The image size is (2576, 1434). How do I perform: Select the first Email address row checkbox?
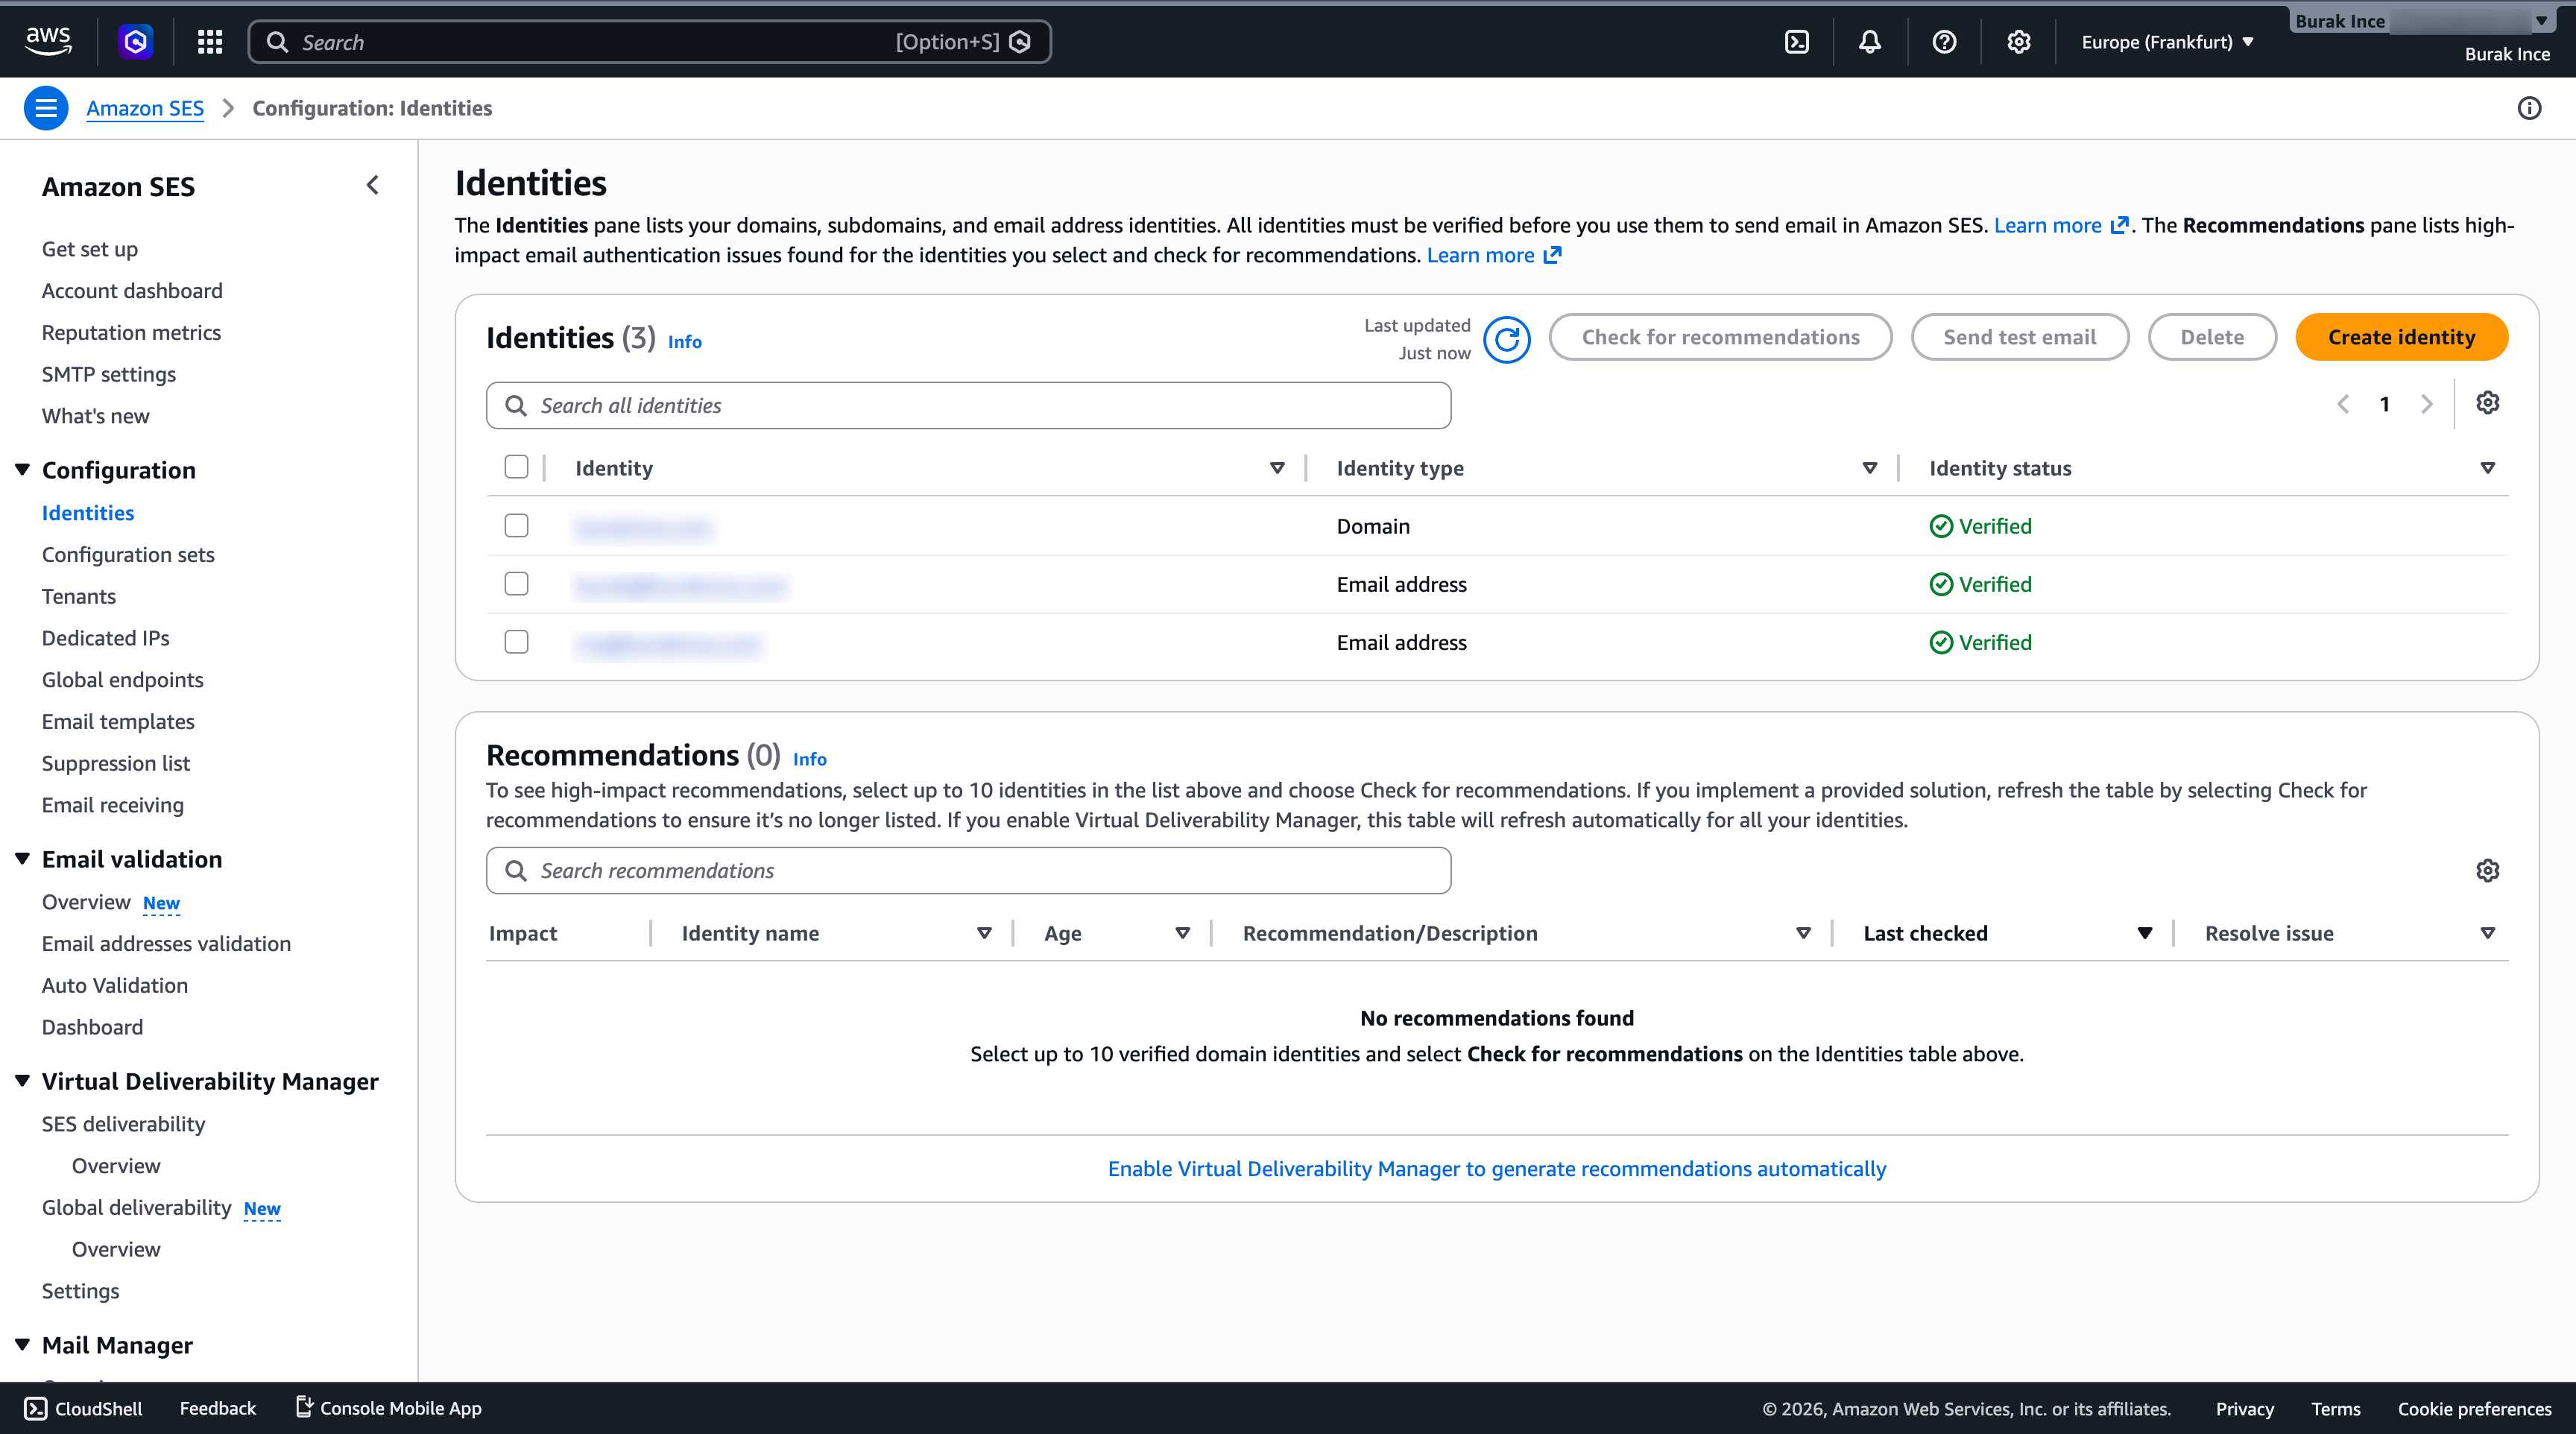tap(516, 584)
